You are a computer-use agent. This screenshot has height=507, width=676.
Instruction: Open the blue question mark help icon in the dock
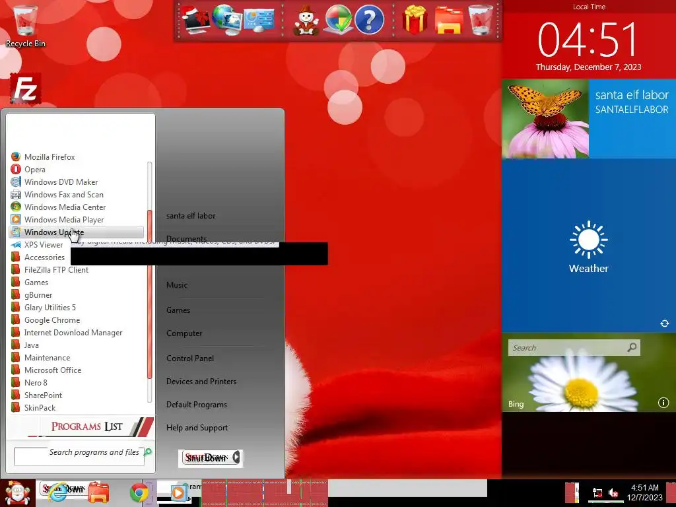pyautogui.click(x=369, y=19)
